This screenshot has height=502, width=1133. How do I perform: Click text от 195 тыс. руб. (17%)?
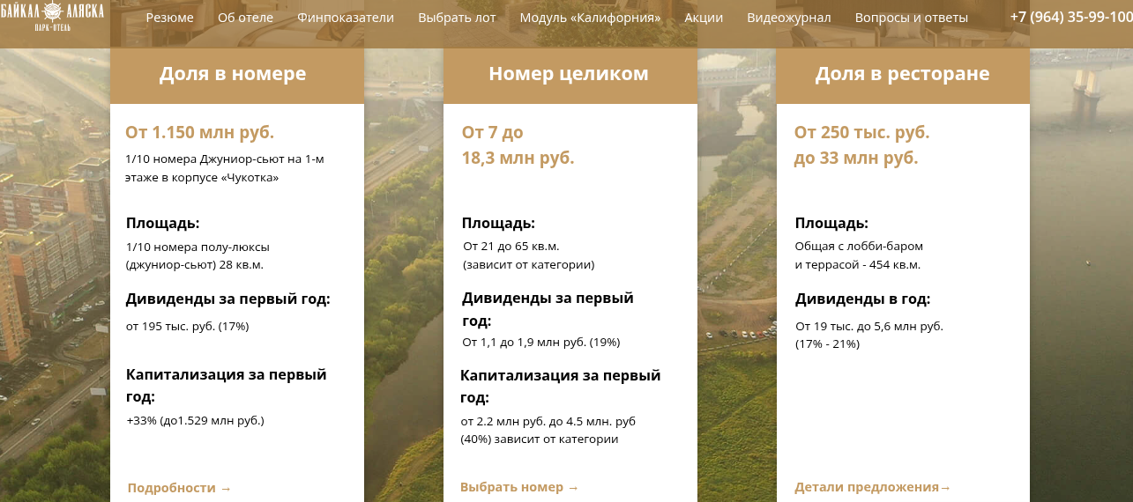188,326
